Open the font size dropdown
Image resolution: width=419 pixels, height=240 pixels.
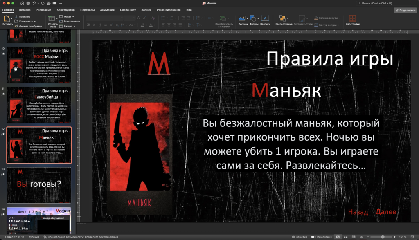(134, 18)
